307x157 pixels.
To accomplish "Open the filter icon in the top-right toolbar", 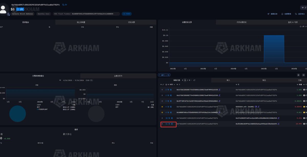I will [x=303, y=8].
